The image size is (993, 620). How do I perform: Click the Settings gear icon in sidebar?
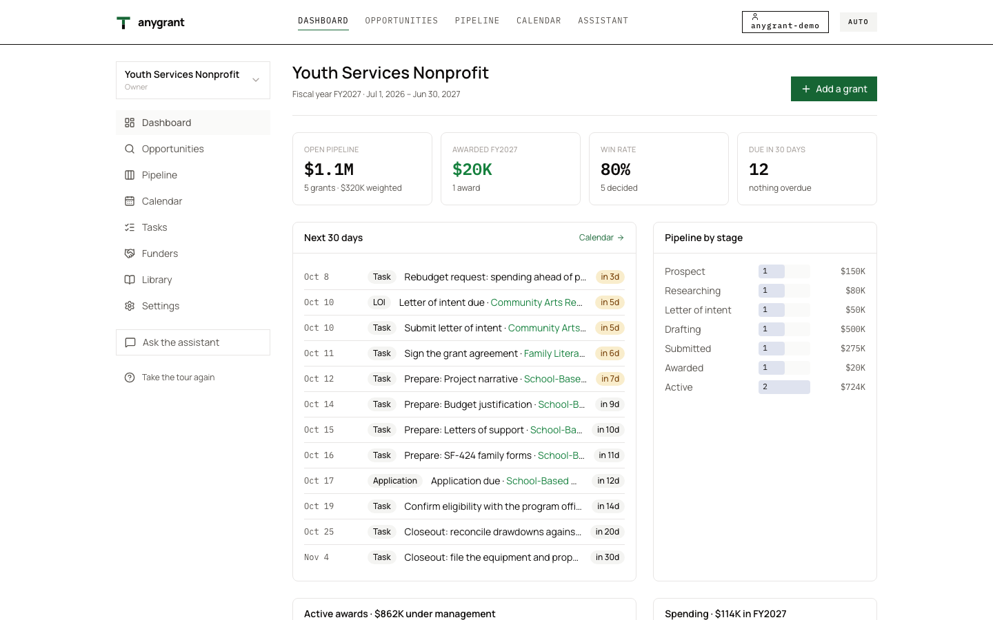[130, 306]
